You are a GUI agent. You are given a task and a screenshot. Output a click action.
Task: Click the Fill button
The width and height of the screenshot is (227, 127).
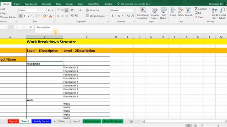[199, 13]
